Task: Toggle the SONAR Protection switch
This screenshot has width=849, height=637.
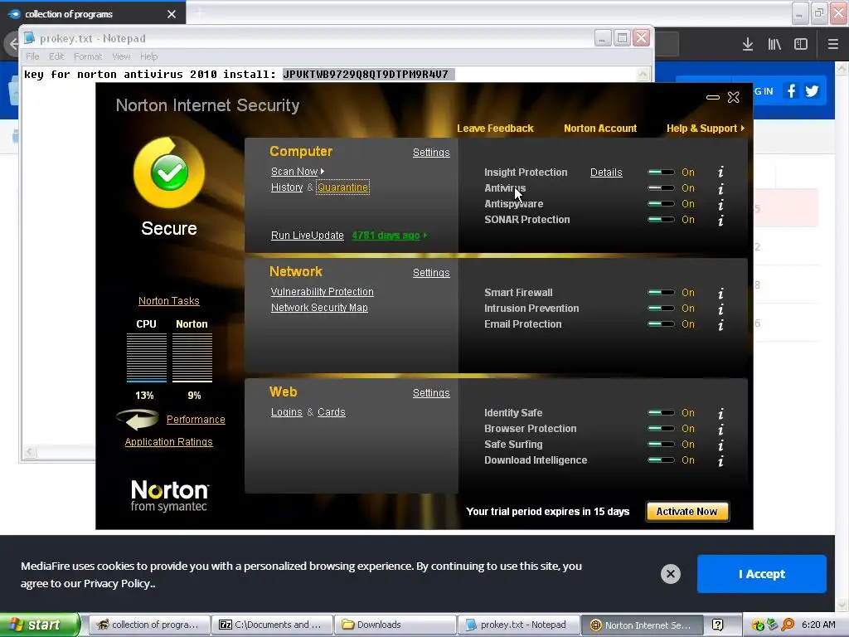Action: [x=661, y=219]
